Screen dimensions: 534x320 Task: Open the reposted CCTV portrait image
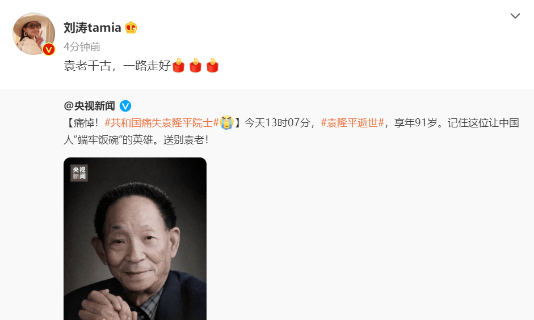click(135, 238)
